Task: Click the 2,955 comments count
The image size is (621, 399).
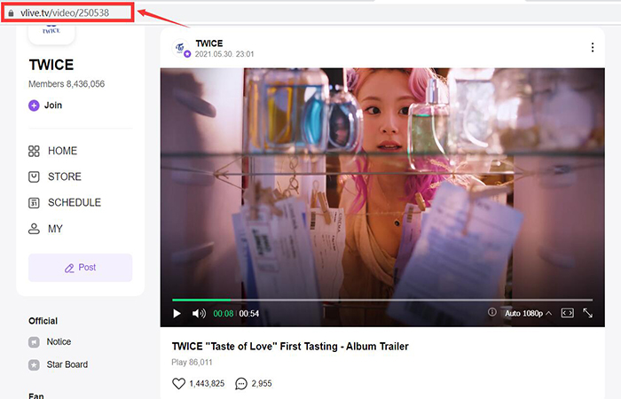Action: [x=262, y=384]
